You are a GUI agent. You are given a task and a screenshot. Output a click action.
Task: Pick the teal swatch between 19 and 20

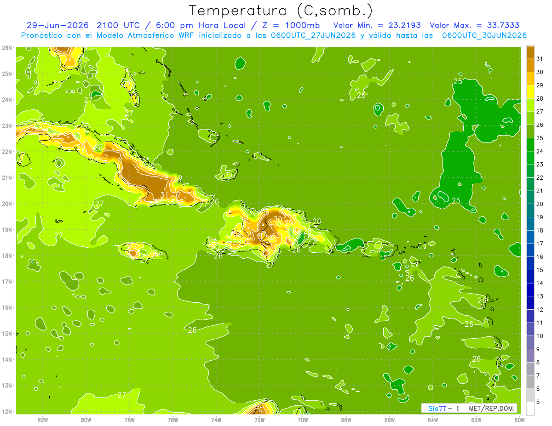click(530, 210)
